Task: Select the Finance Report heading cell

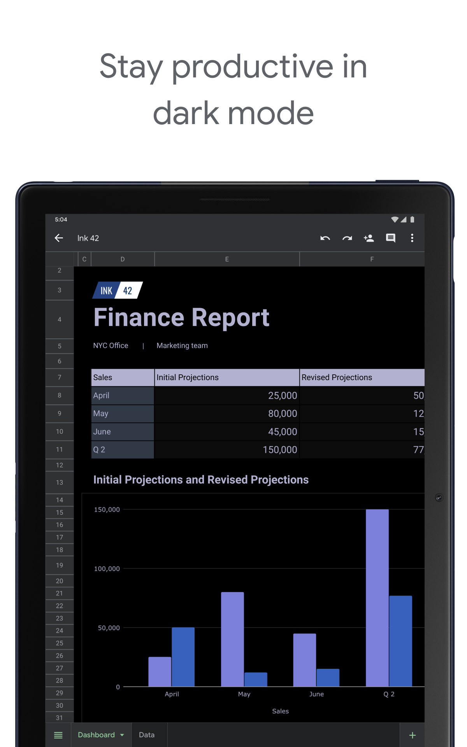Action: [x=181, y=317]
